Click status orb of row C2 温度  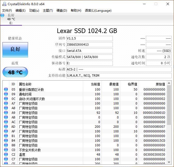click(6, 154)
